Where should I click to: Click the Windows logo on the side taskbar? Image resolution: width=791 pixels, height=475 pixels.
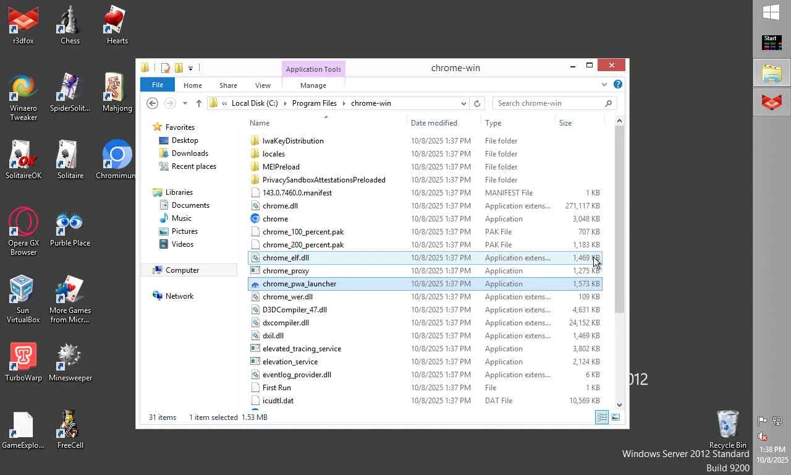[771, 12]
